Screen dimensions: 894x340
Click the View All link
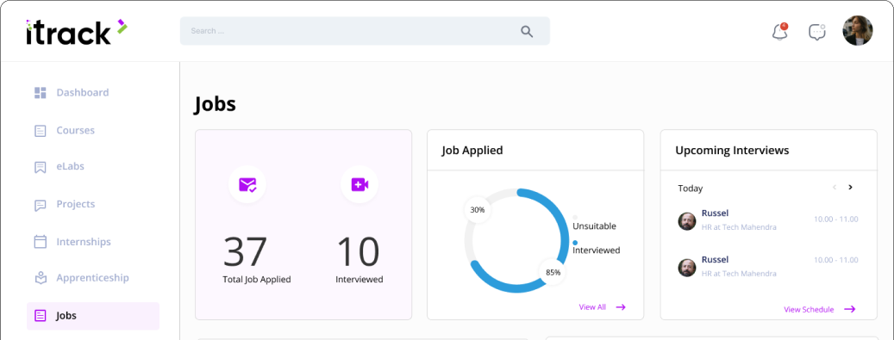602,307
